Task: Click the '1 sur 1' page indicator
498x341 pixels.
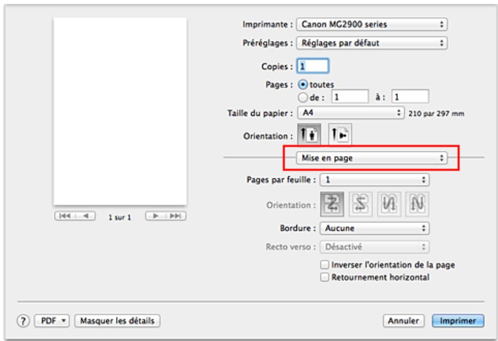Action: (120, 217)
